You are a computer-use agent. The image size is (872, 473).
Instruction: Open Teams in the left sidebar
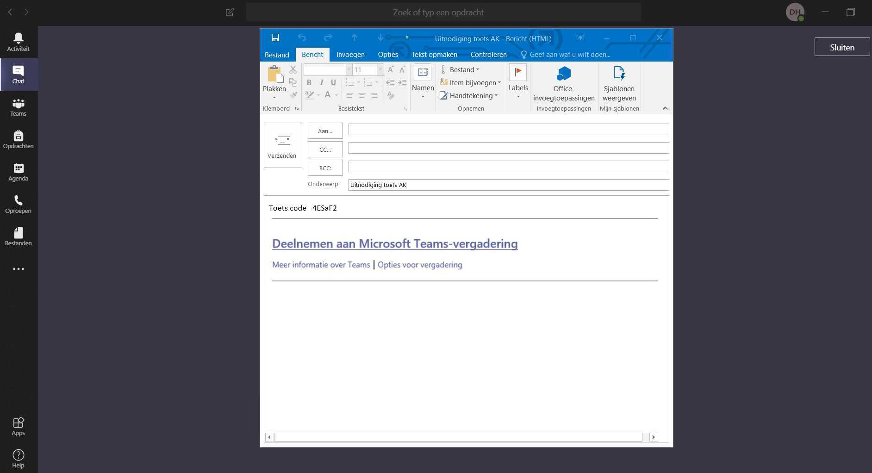click(x=18, y=107)
